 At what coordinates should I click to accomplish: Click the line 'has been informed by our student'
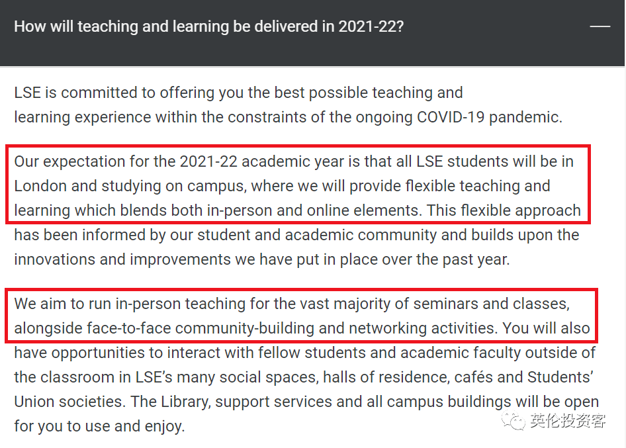[296, 235]
